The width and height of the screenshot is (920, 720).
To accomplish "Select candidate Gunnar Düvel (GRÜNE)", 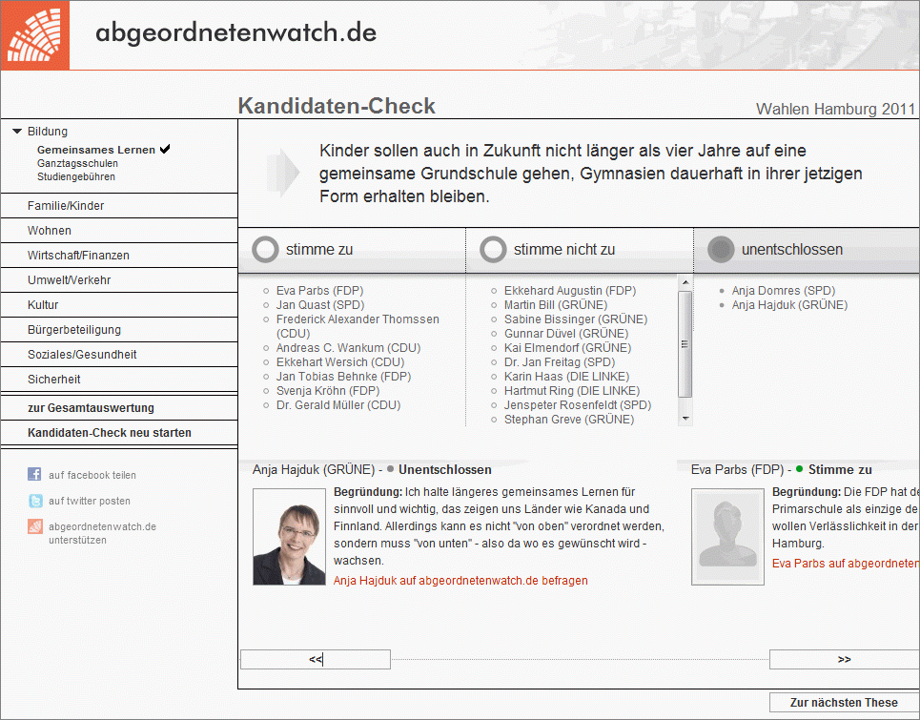I will tap(566, 334).
